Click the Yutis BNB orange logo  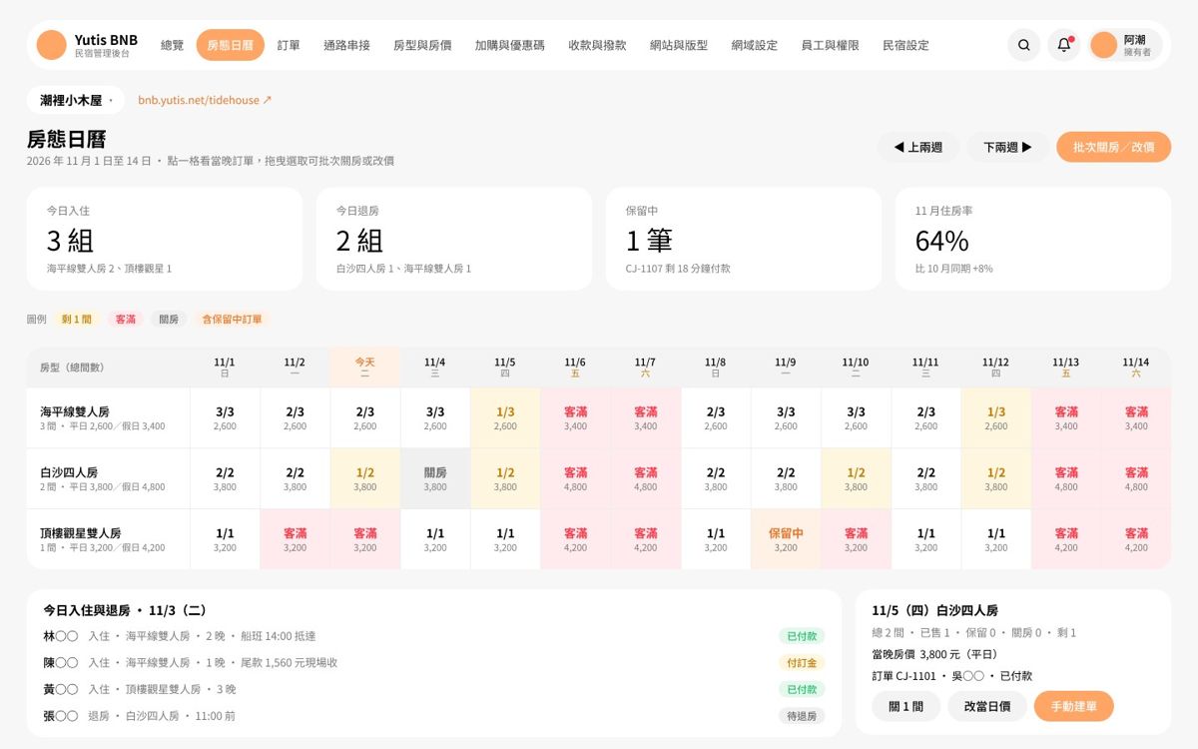[x=51, y=45]
